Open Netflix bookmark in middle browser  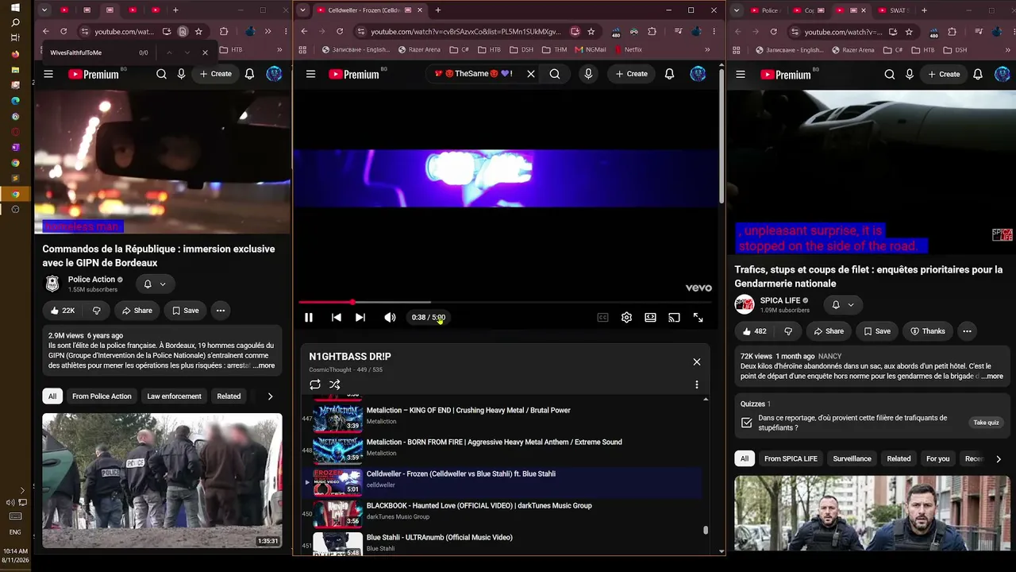(628, 50)
